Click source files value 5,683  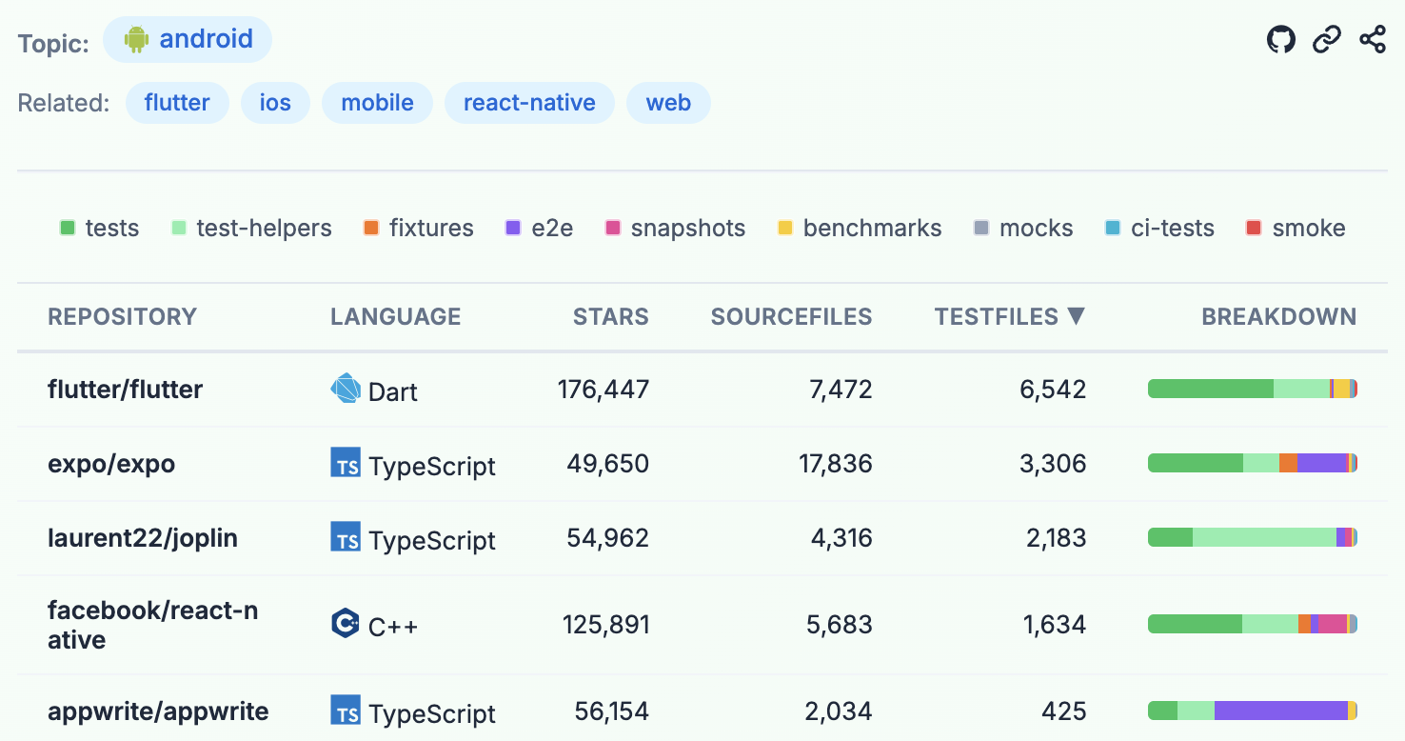click(x=840, y=625)
